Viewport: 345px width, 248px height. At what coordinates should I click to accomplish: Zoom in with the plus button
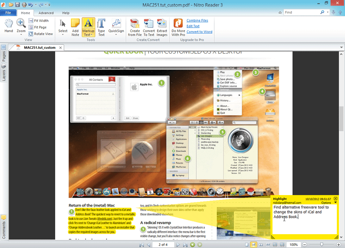point(339,245)
